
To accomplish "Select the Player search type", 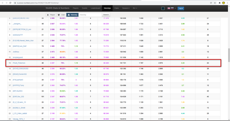I will pos(51,15).
